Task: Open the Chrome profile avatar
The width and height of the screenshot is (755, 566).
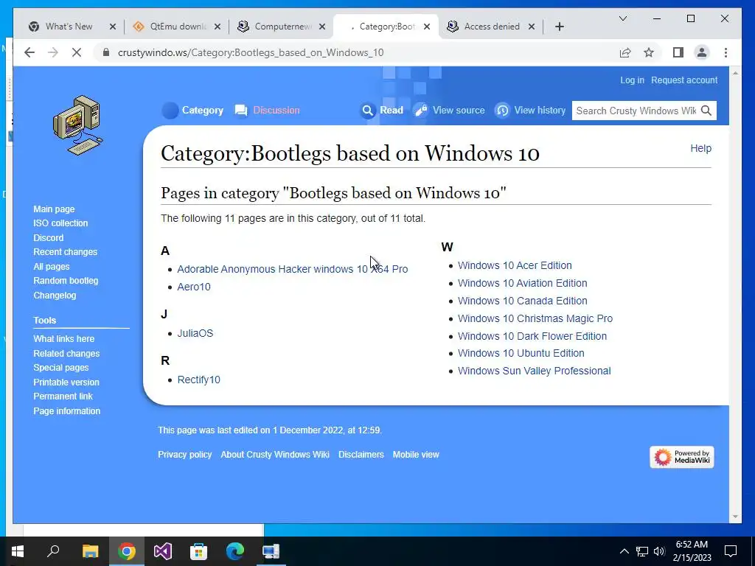Action: (x=702, y=52)
